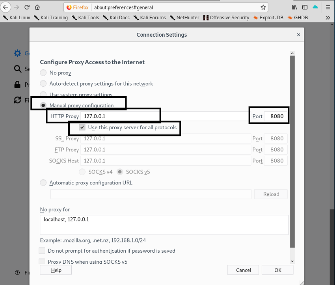The width and height of the screenshot is (335, 285).
Task: Open the Kali Forums bookmark
Action: coord(149,17)
